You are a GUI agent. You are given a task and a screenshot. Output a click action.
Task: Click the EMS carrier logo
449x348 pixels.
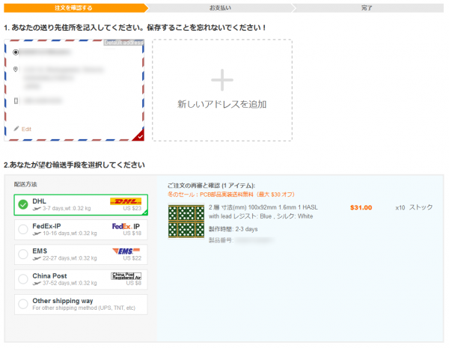tap(126, 252)
